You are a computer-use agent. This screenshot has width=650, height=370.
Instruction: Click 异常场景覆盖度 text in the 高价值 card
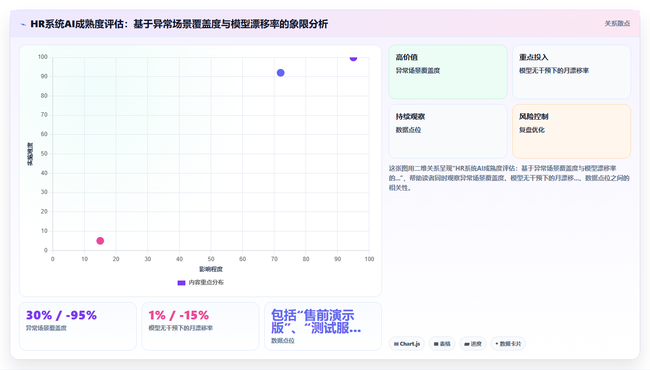418,70
